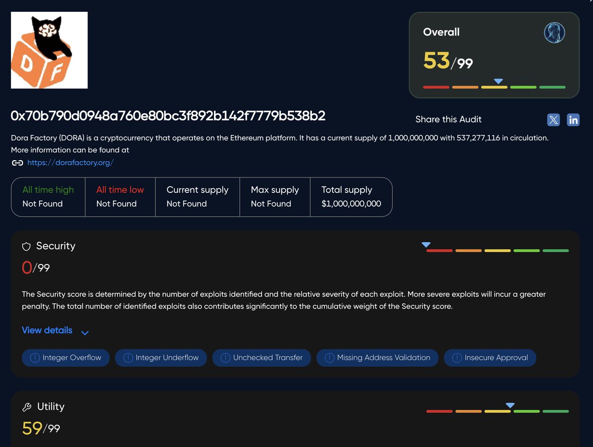Click the link icon before the website URL
Viewport: 593px width, 447px height.
coord(17,163)
